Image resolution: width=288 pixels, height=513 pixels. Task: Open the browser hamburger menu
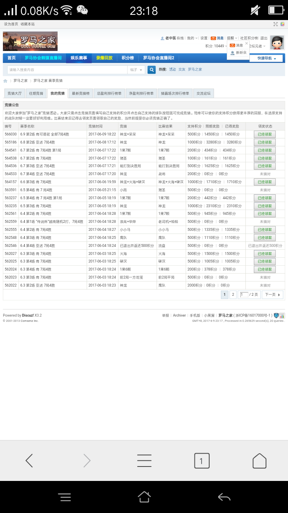point(144,461)
